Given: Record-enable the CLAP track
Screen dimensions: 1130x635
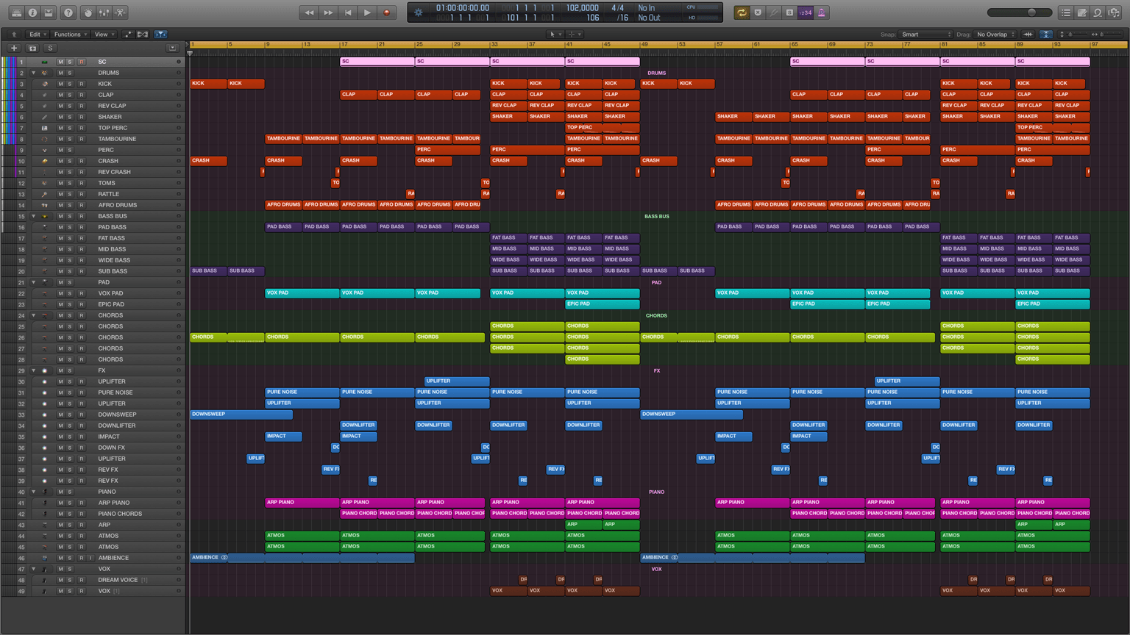Looking at the screenshot, I should (81, 94).
